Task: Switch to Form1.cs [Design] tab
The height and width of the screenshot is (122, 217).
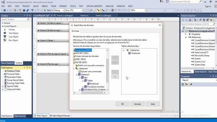Action: pos(103,16)
